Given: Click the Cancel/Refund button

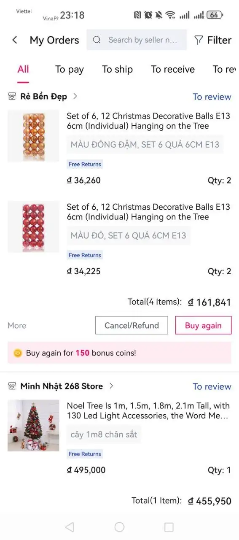Looking at the screenshot, I should pos(132,325).
